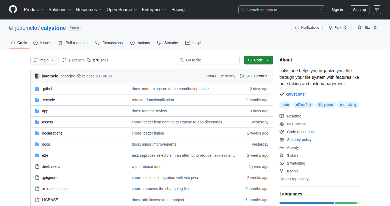This screenshot has height=206, width=390.
Task: Open the .release-it.json file
Action: 54,189
